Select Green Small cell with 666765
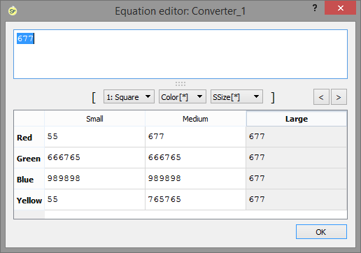361x253 pixels. point(94,158)
